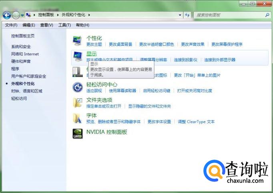Open the 帮助(H) menu
The image size is (273, 193).
coord(82,25)
